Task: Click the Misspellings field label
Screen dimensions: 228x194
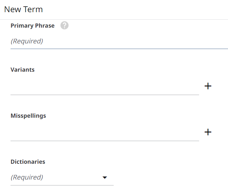Action: coord(28,116)
